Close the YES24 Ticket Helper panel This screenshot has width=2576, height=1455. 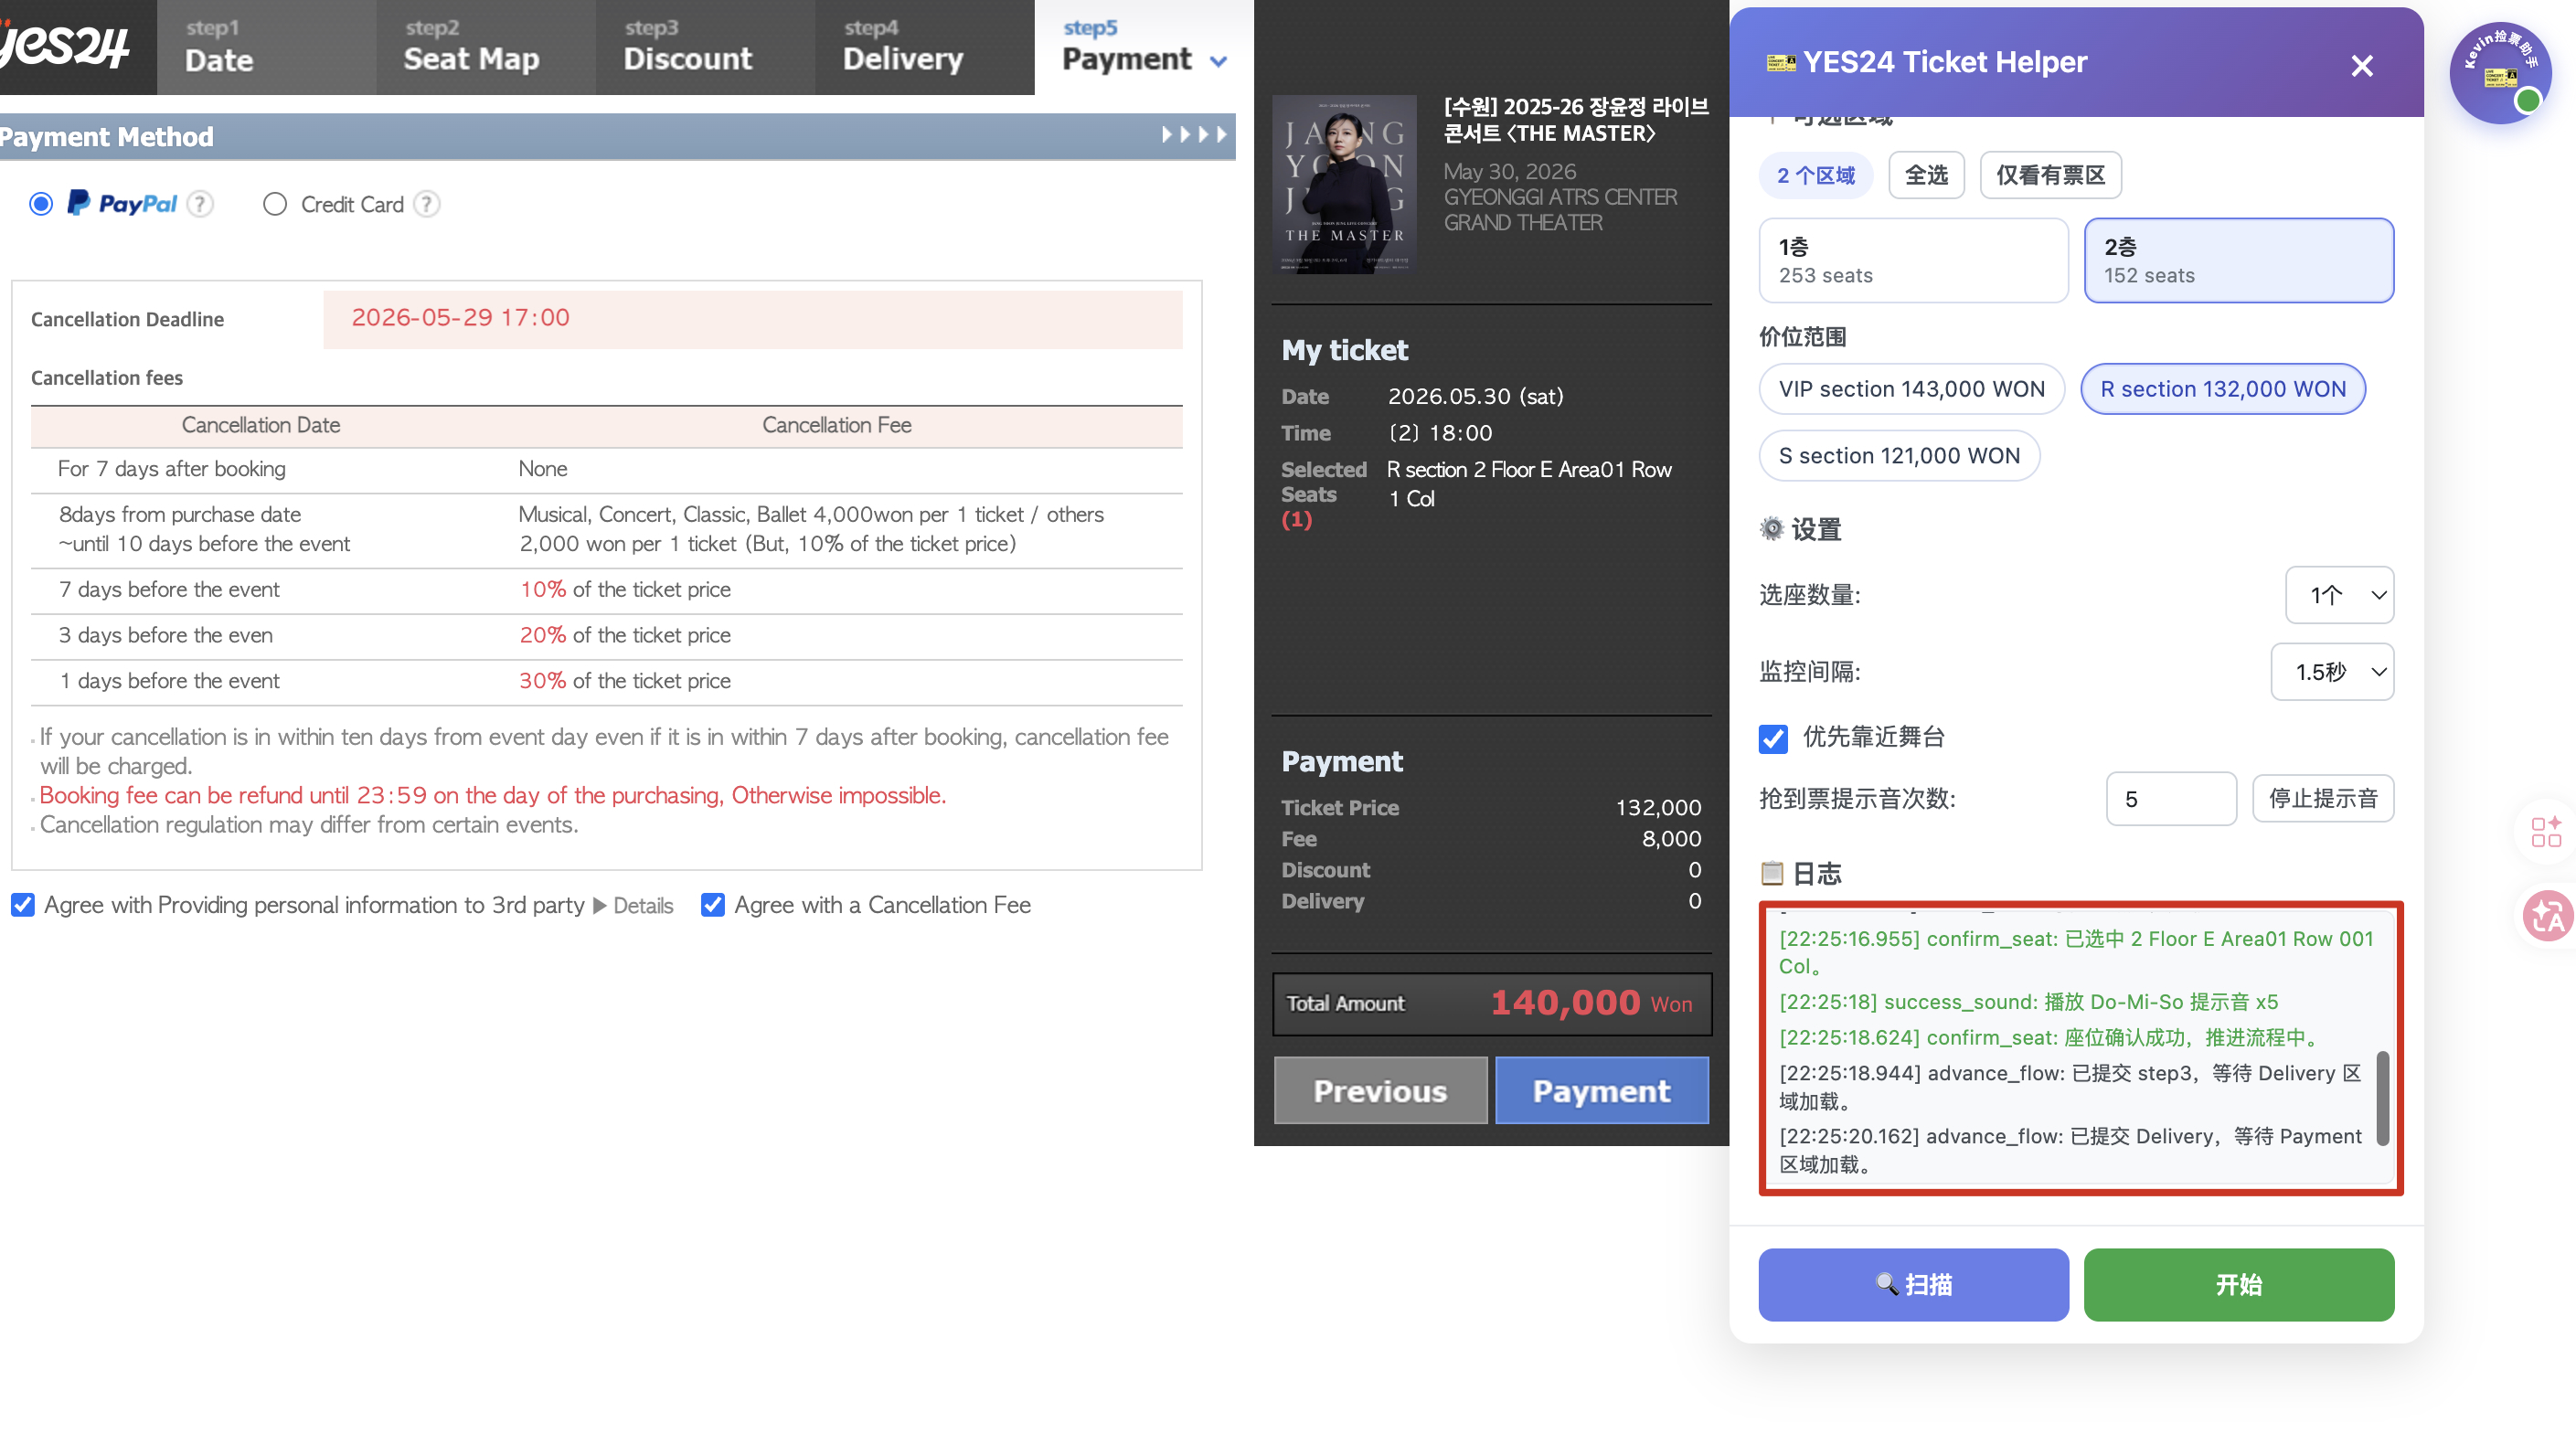pos(2361,65)
